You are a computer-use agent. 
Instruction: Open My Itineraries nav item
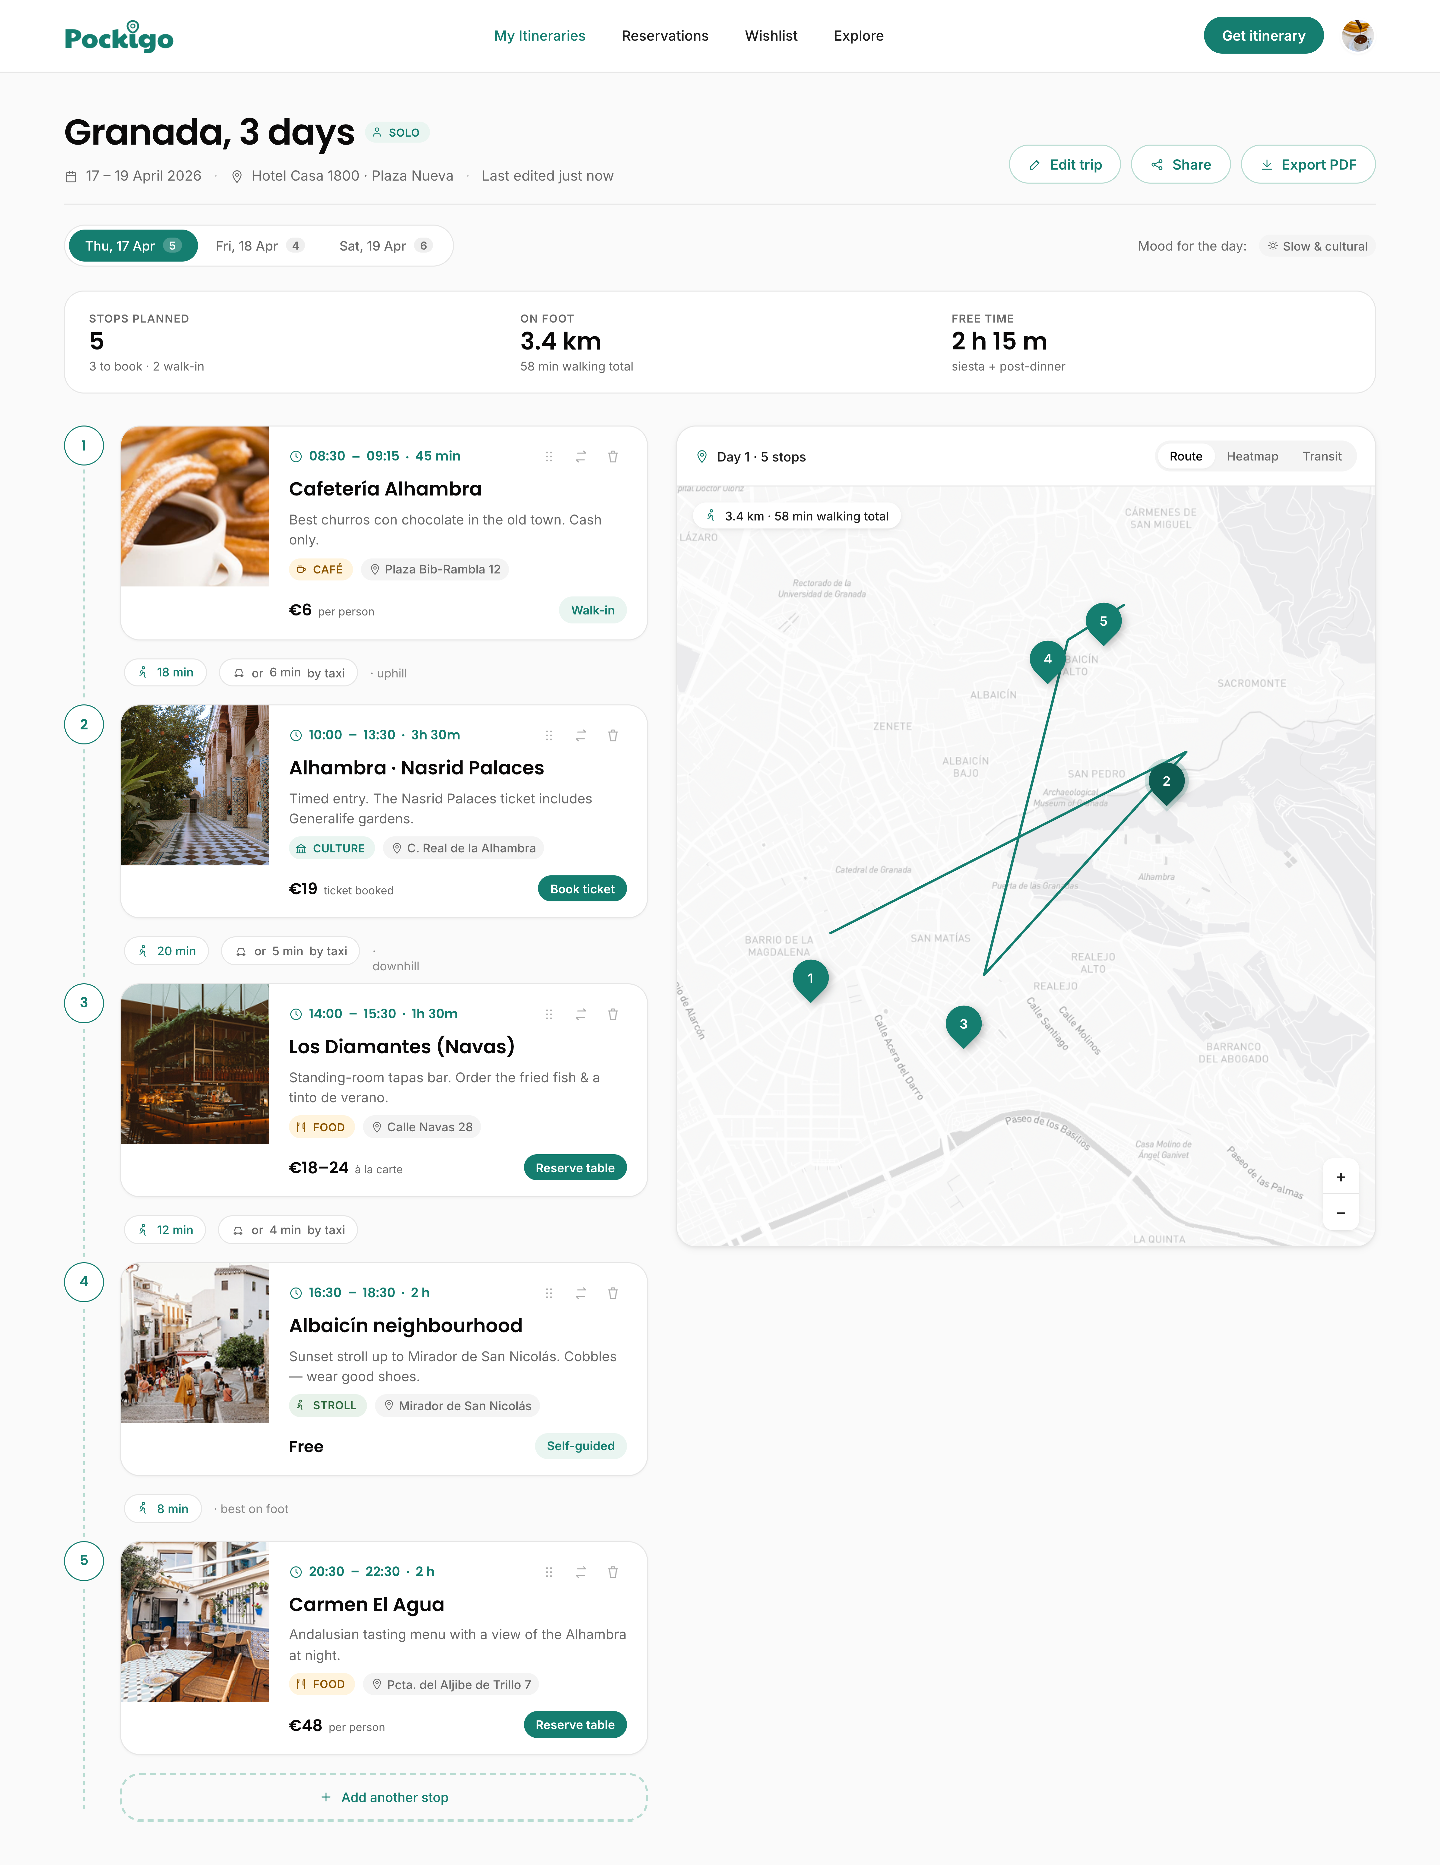[x=540, y=36]
